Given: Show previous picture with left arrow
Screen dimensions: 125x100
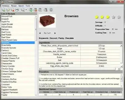Looking at the screenshot, I should click(40, 33).
